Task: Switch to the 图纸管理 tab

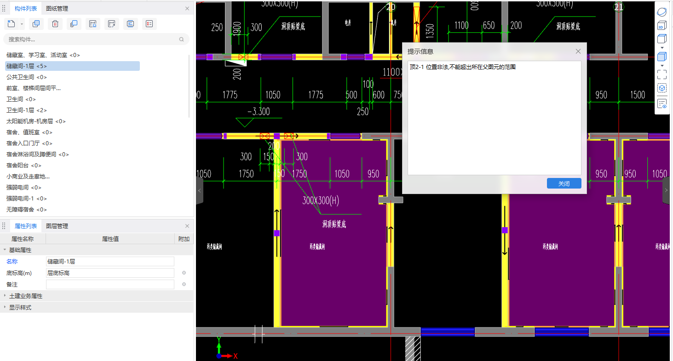Action: (57, 8)
